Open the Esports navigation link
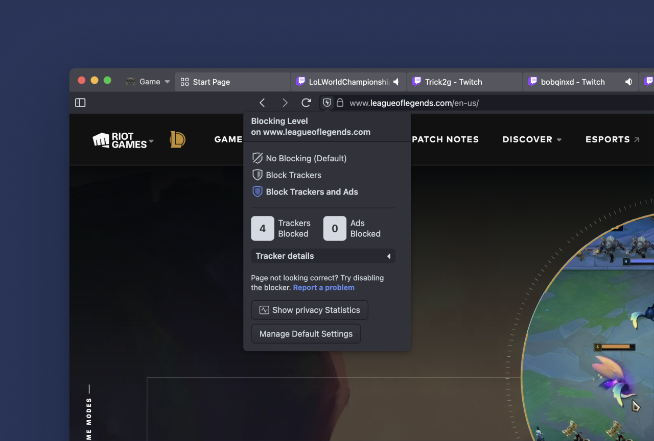Viewport: 654px width, 441px height. (x=612, y=139)
